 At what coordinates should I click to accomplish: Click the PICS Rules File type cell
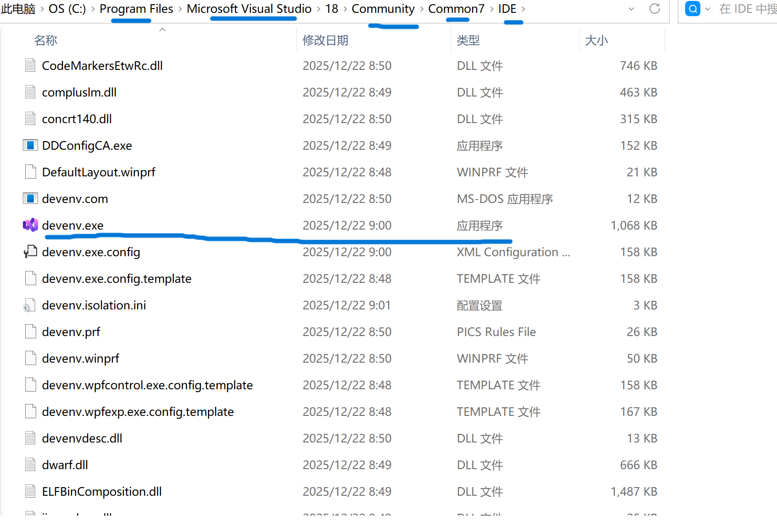pos(496,332)
